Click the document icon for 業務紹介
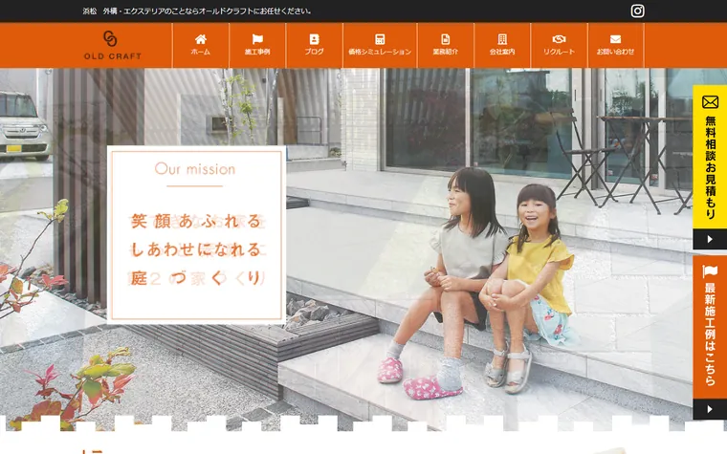The width and height of the screenshot is (727, 454). [x=445, y=39]
